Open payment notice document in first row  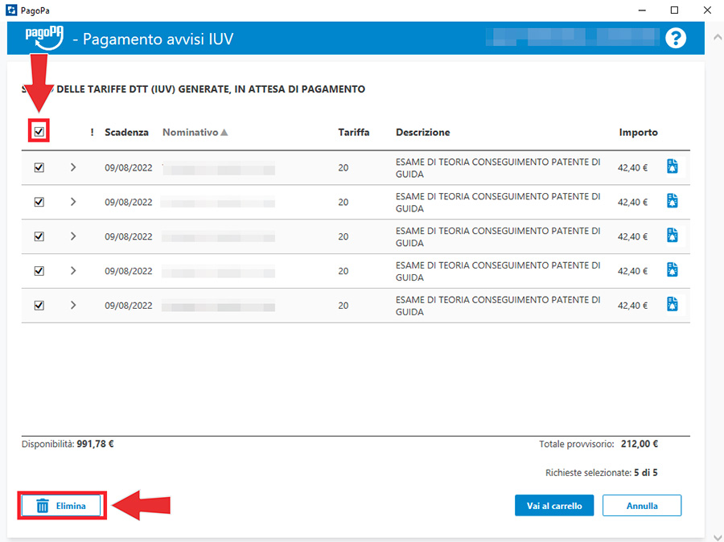[x=673, y=166]
